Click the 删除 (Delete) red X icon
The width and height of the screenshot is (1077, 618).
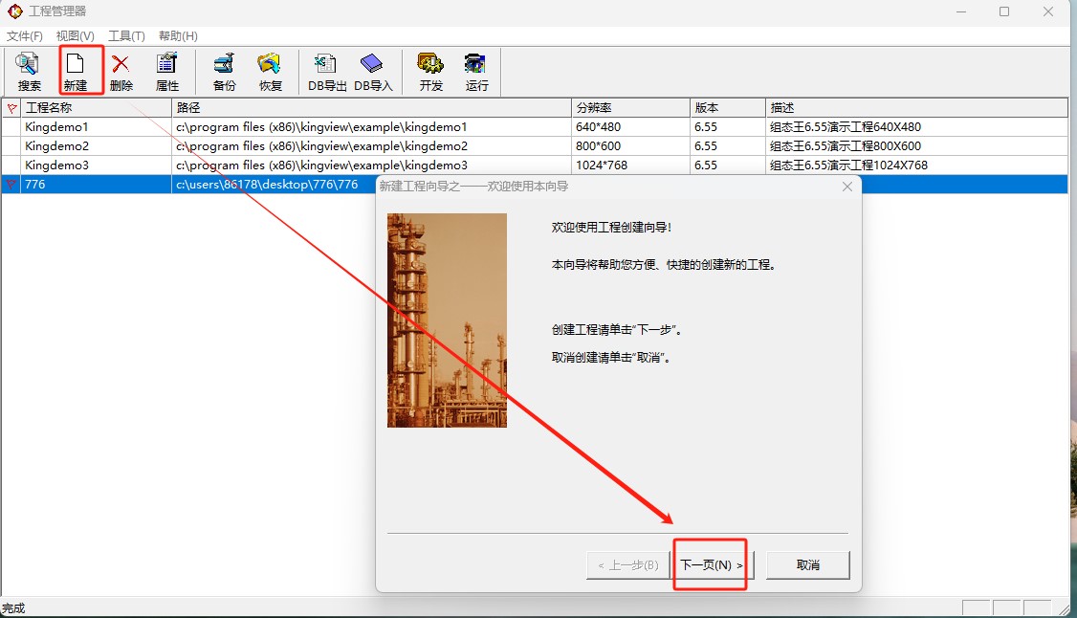[x=121, y=72]
